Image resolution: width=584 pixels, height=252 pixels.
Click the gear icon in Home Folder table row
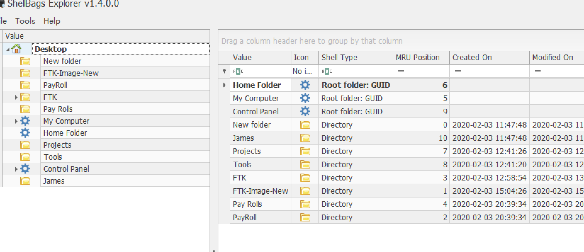[305, 85]
